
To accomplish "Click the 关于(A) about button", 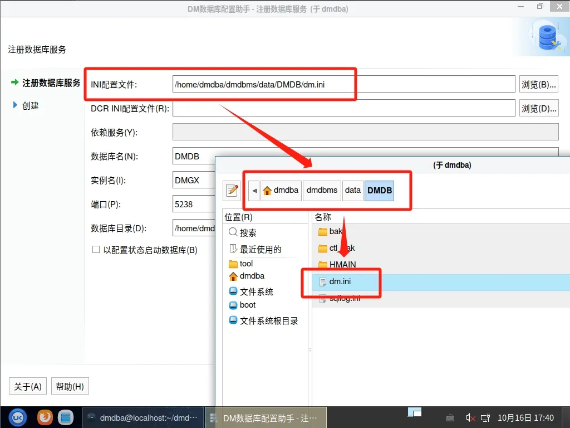I will pos(28,387).
